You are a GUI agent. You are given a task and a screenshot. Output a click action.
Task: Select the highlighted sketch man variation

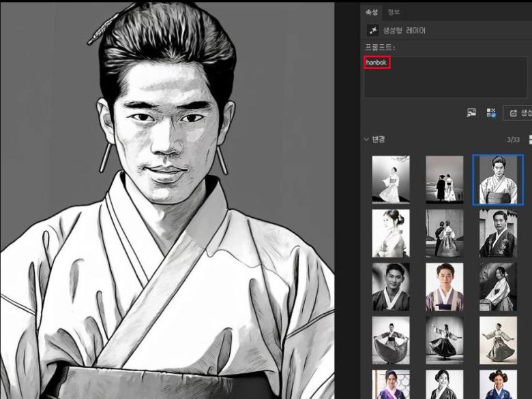point(498,180)
